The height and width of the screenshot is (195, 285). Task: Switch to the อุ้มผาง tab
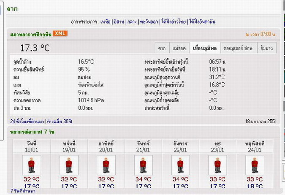(266, 48)
